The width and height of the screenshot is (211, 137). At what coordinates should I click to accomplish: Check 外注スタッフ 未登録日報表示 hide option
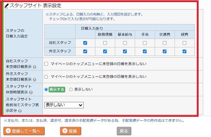46,77
